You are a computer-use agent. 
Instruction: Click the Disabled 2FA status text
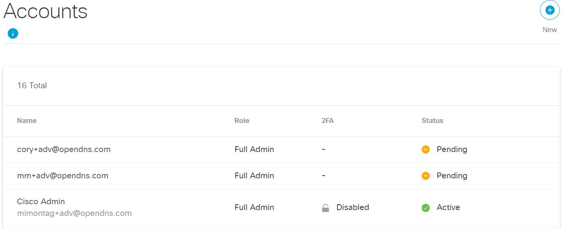353,207
